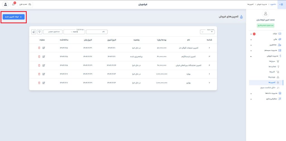
Task: Toggle the sidebar hamburger menu icon
Action: click(x=281, y=4)
